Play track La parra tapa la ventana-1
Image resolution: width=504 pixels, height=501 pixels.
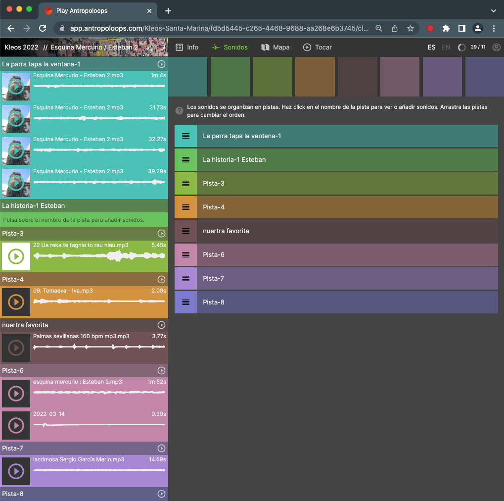[161, 64]
